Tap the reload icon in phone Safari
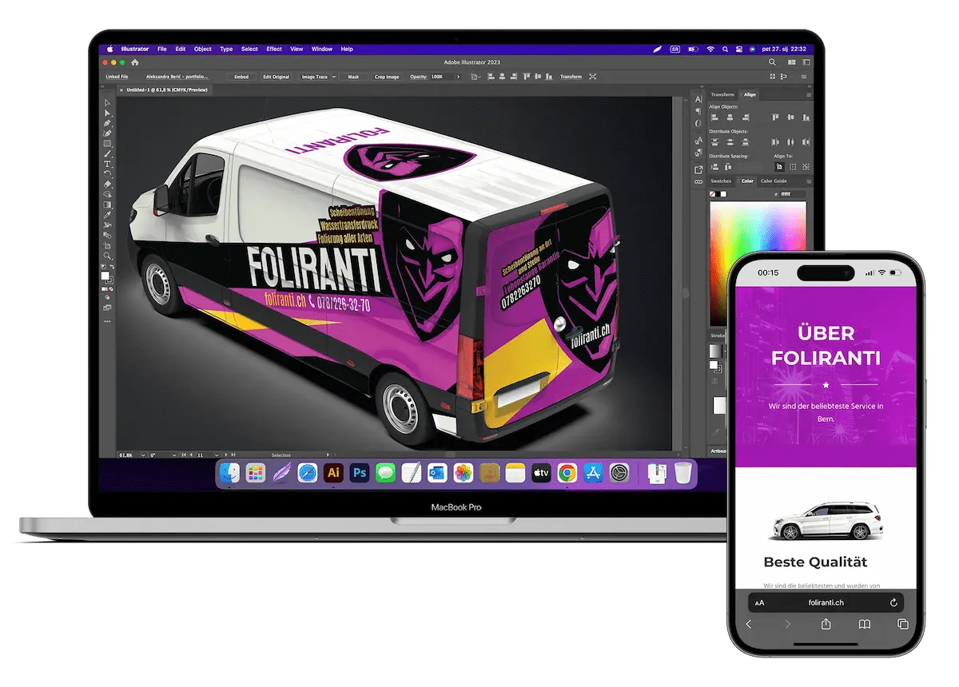The image size is (959, 687). [893, 602]
